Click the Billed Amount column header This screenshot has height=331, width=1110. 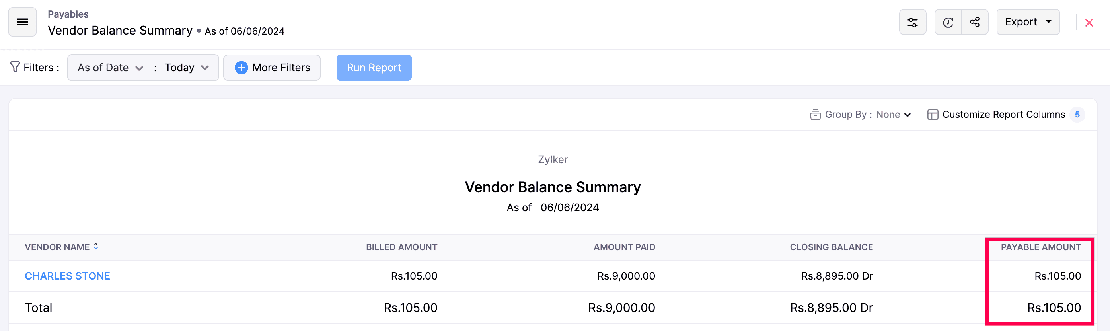[401, 247]
